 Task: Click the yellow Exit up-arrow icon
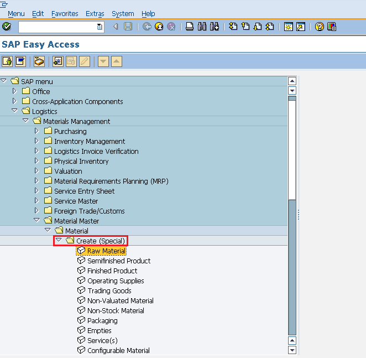[159, 27]
